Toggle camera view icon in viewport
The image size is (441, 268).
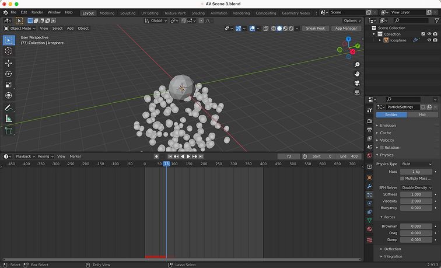(357, 83)
